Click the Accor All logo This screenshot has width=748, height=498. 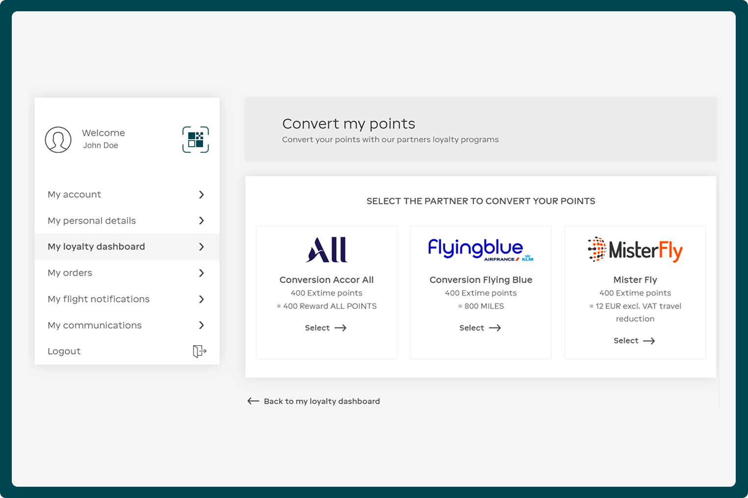(327, 250)
